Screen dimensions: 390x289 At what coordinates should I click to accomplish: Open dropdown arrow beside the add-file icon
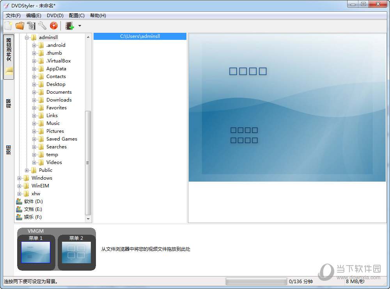(x=80, y=26)
